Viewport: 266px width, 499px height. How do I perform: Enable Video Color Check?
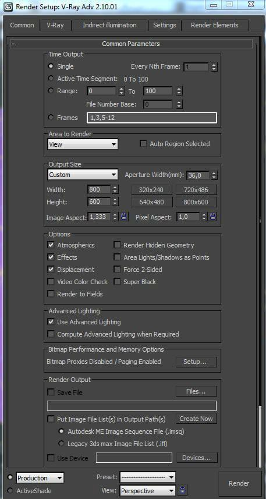pos(51,282)
